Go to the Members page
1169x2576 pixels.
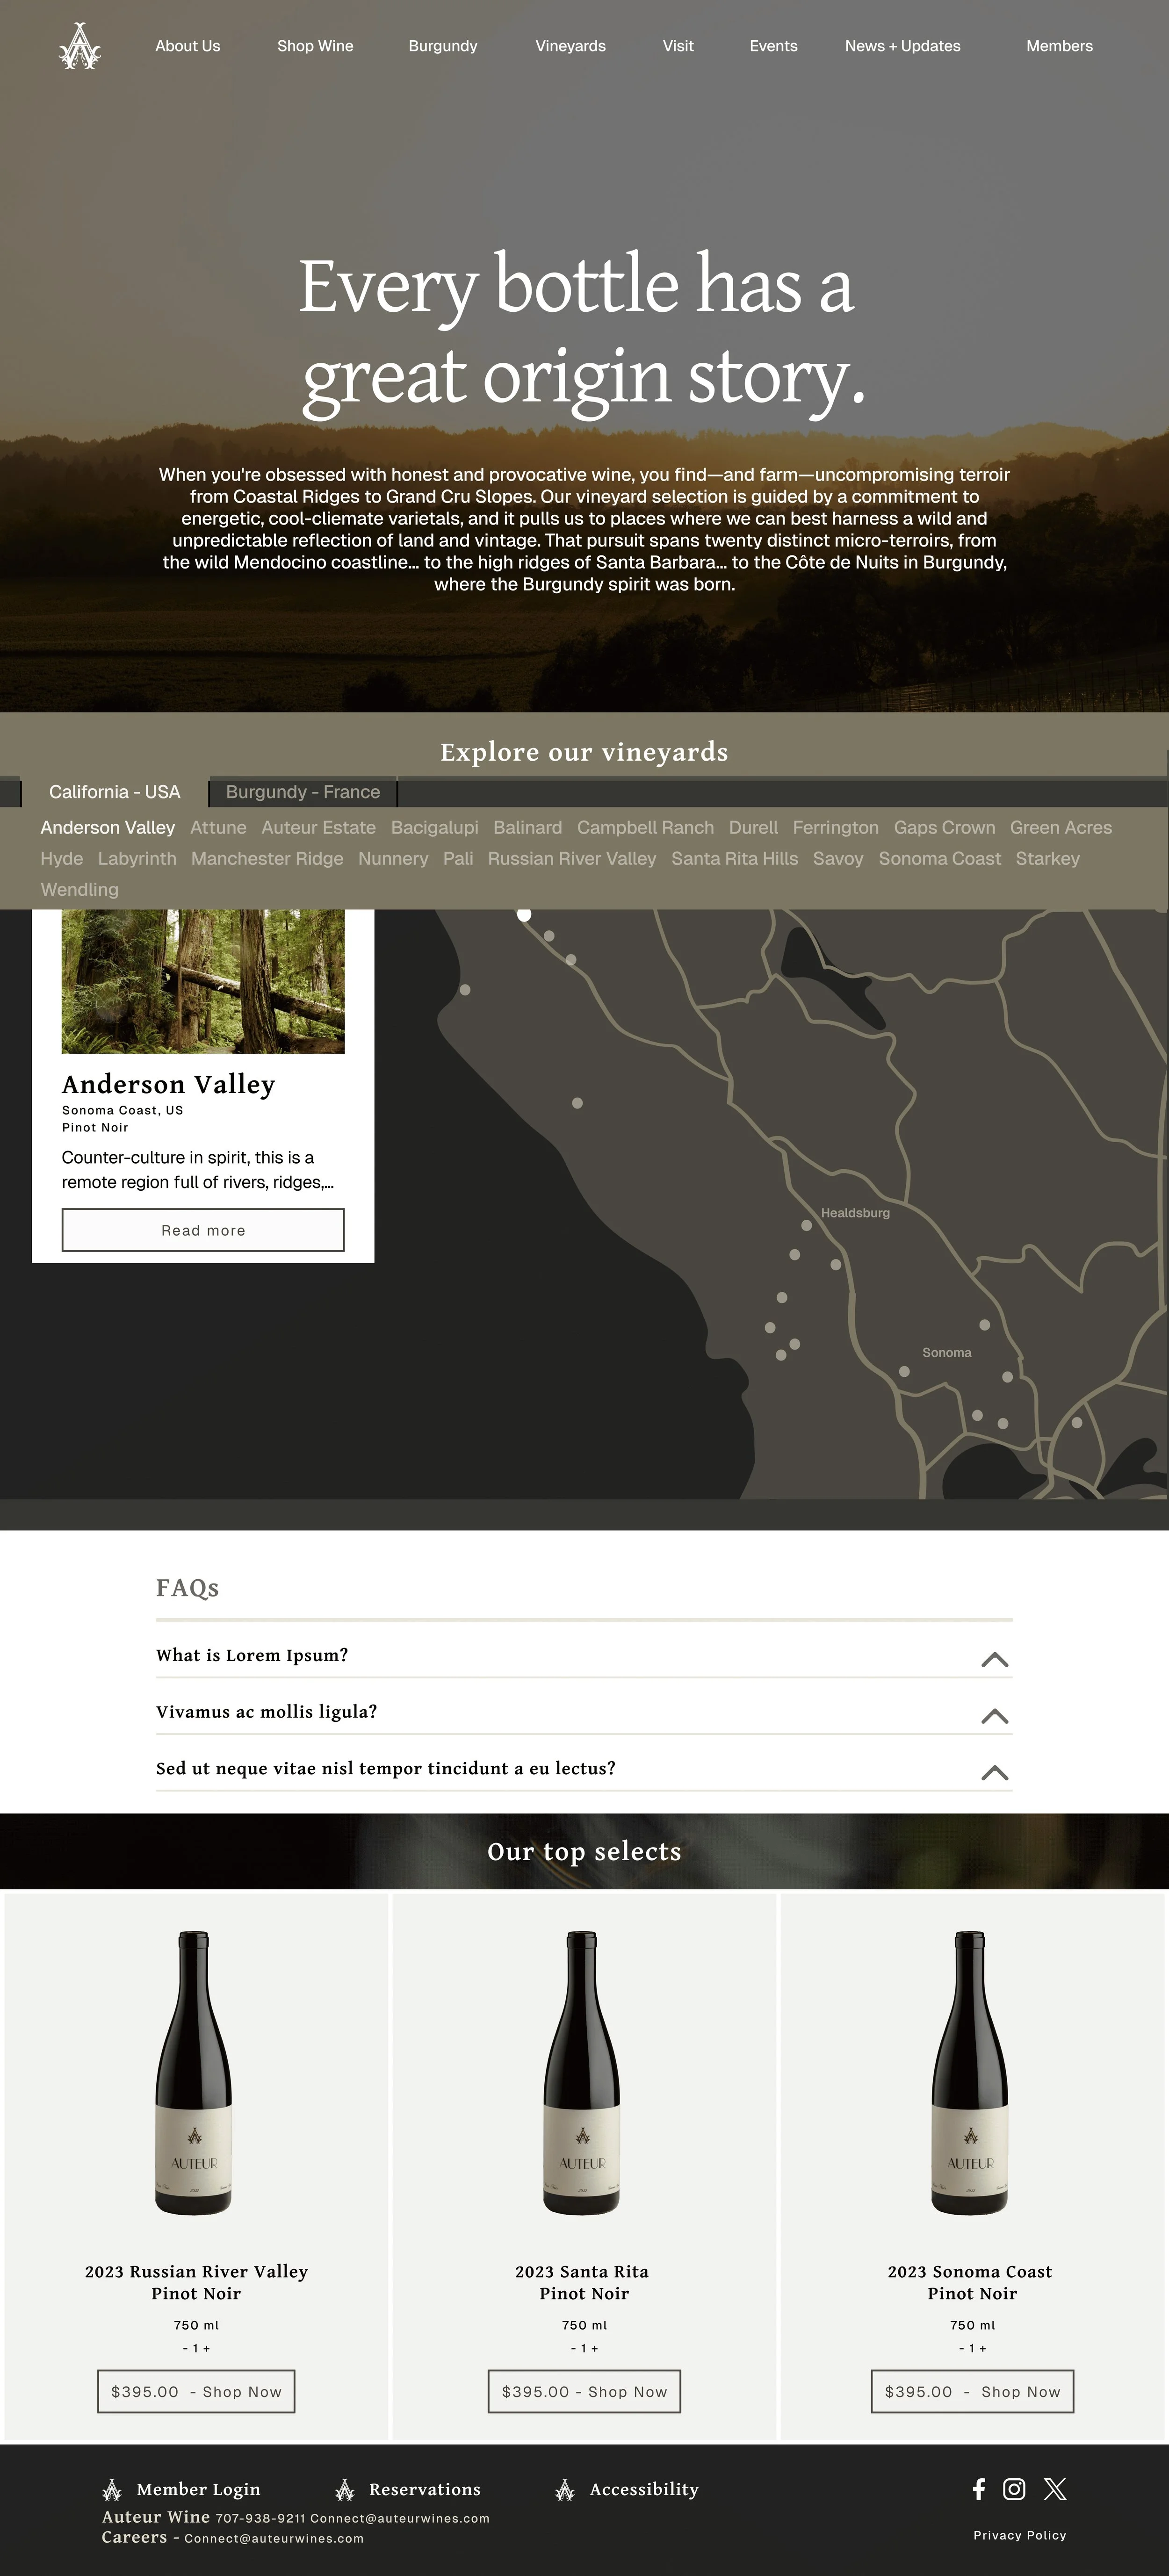point(1060,46)
